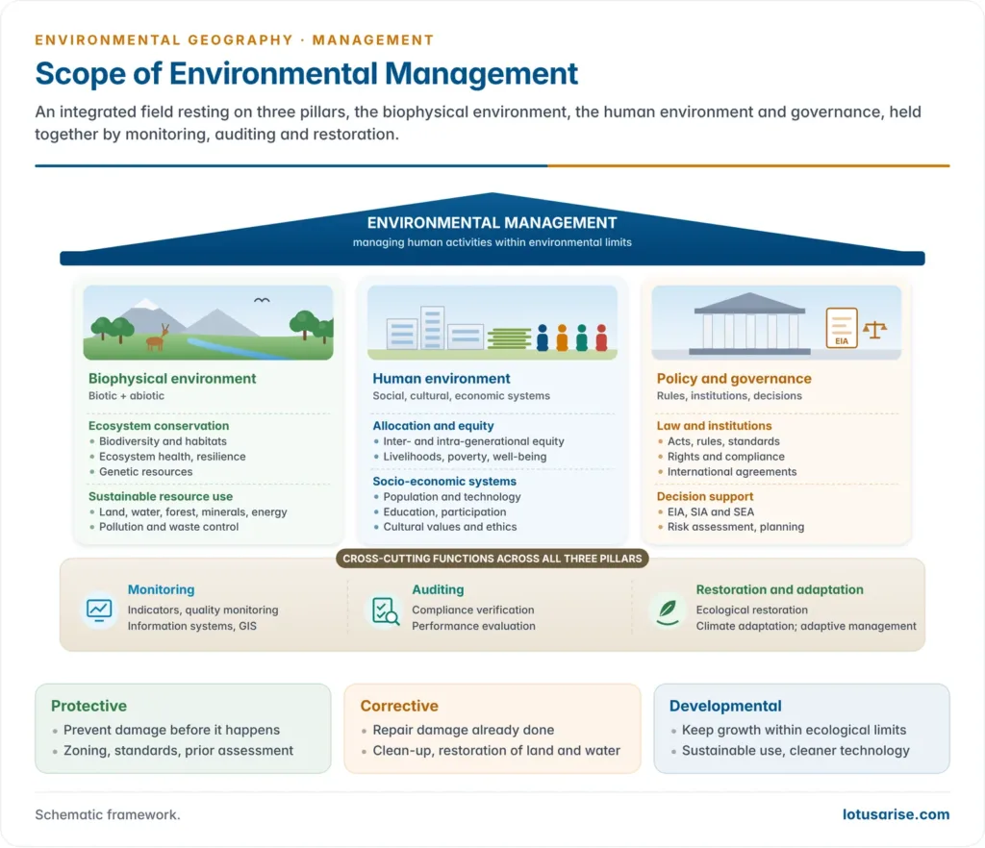
Task: Click the red person figure icon
Action: (601, 337)
